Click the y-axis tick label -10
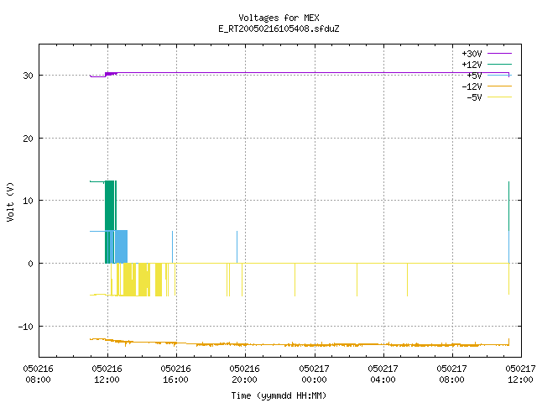The width and height of the screenshot is (537, 403). pyautogui.click(x=26, y=327)
